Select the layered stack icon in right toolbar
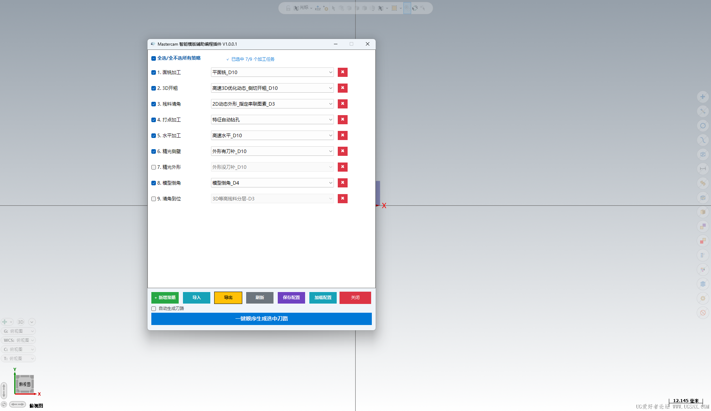 point(703,284)
